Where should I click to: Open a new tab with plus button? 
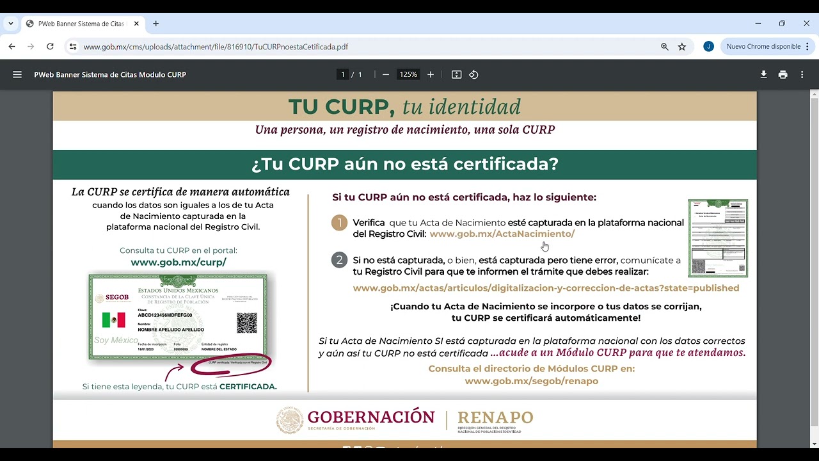155,24
